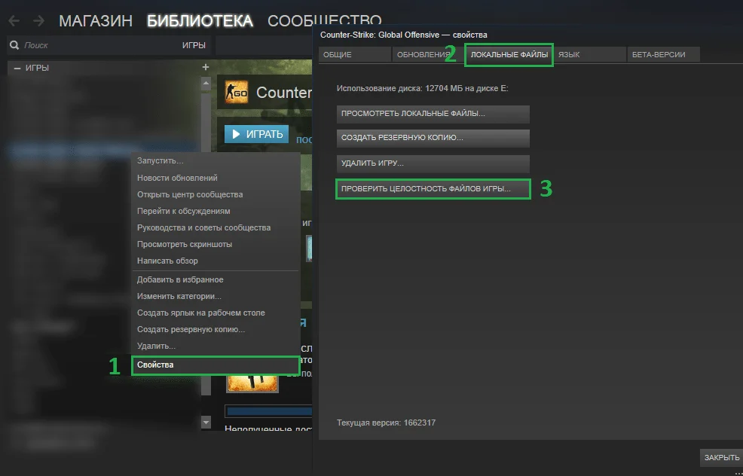Collapse the ИГРЫ category with the minus sign
Screen dimensions: 743x476
click(x=17, y=69)
